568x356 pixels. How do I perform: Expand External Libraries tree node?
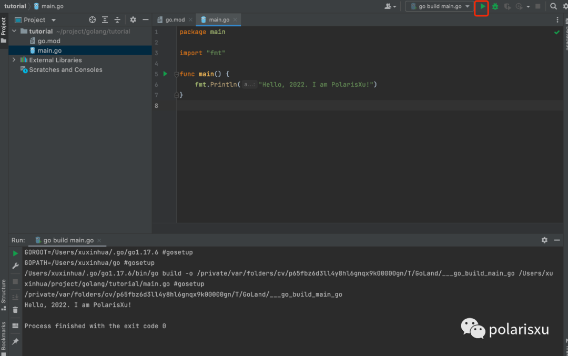(14, 60)
